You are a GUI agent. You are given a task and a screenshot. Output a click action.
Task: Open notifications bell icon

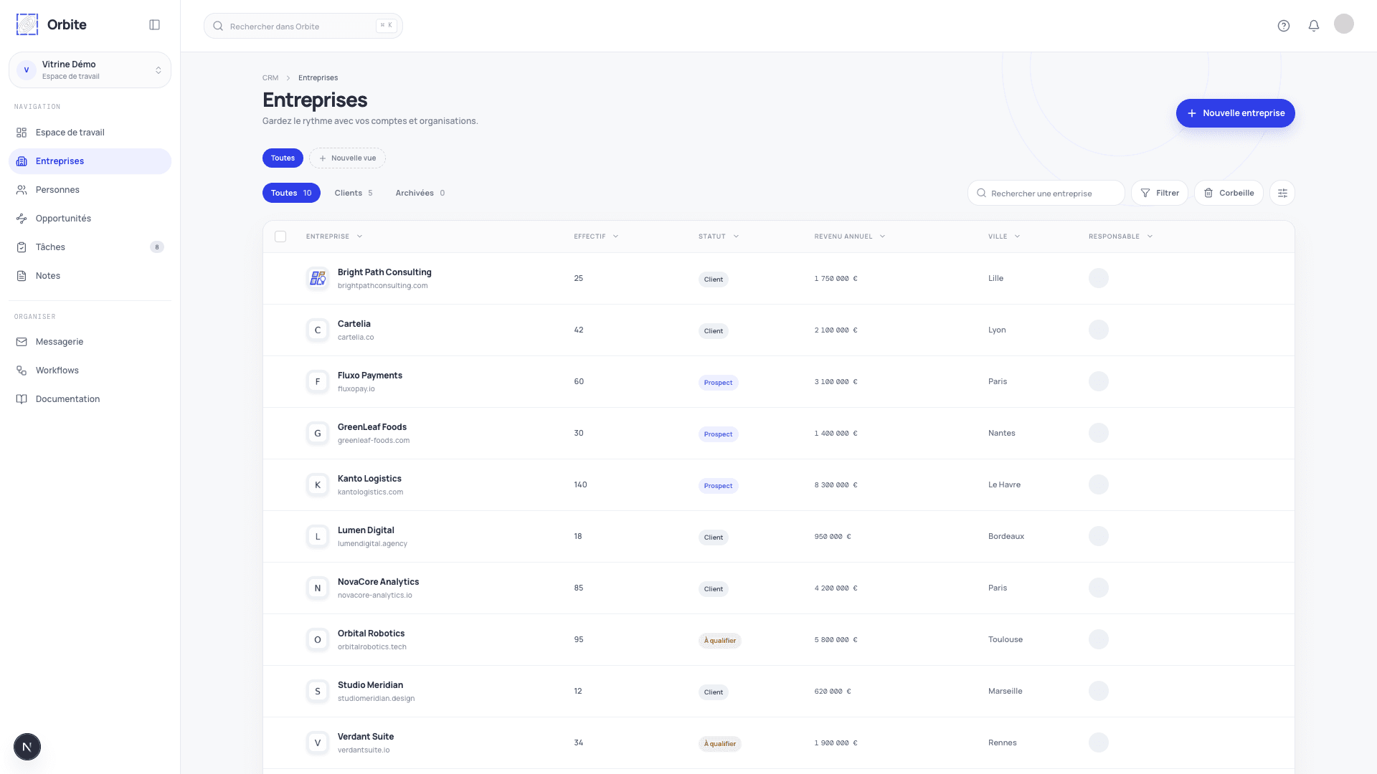pos(1314,26)
